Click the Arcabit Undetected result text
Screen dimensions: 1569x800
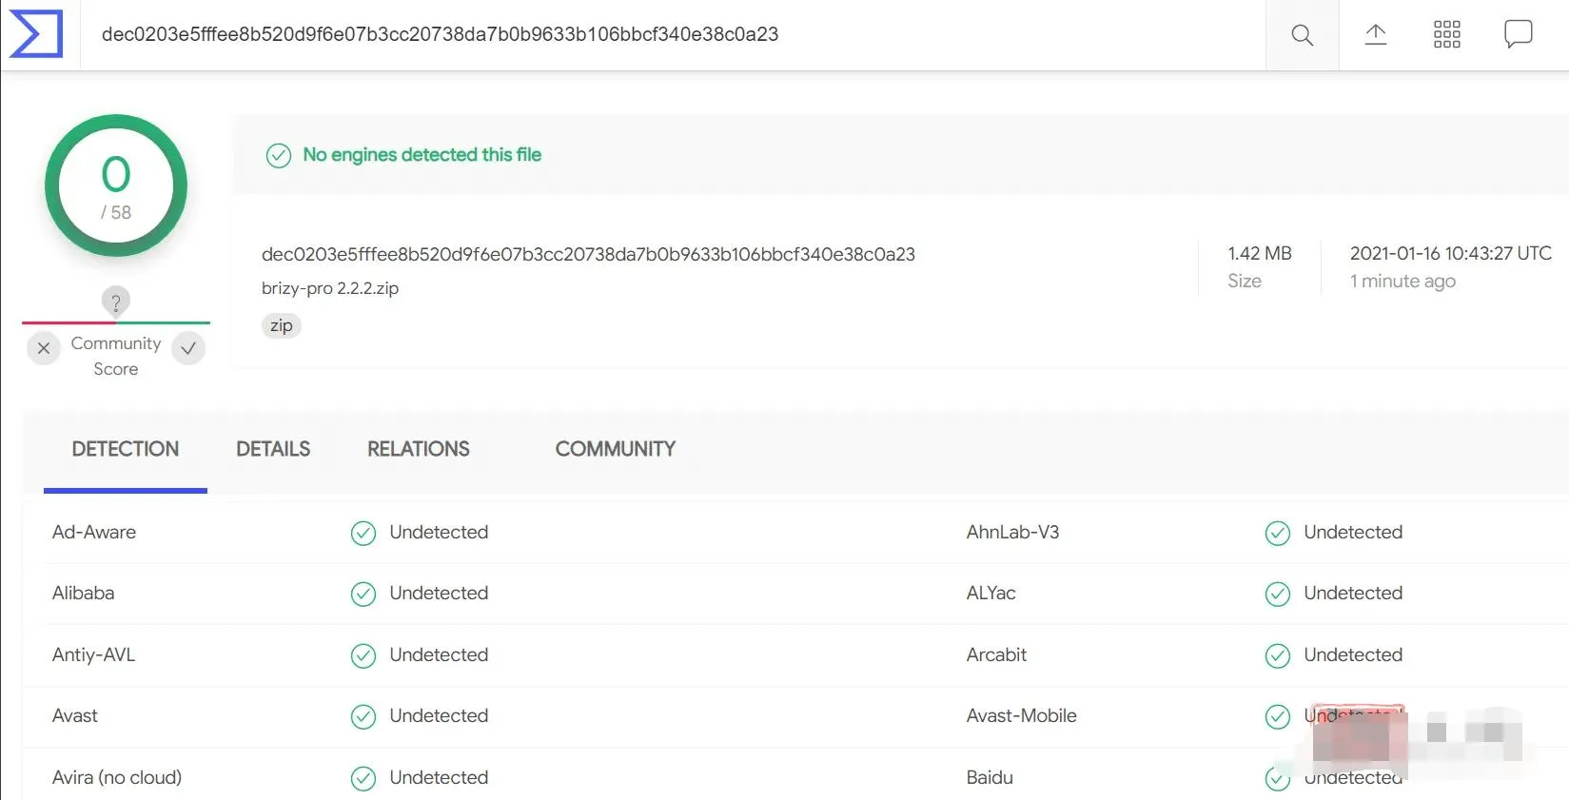(x=1353, y=655)
